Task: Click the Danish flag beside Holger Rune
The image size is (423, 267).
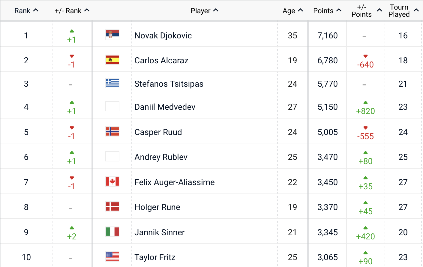Action: coord(112,206)
